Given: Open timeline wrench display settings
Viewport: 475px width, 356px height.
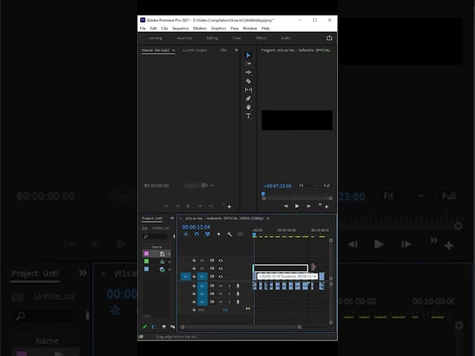Looking at the screenshot, I should [x=229, y=234].
